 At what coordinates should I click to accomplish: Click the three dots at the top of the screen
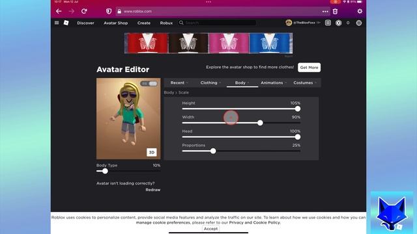pyautogui.click(x=208, y=2)
